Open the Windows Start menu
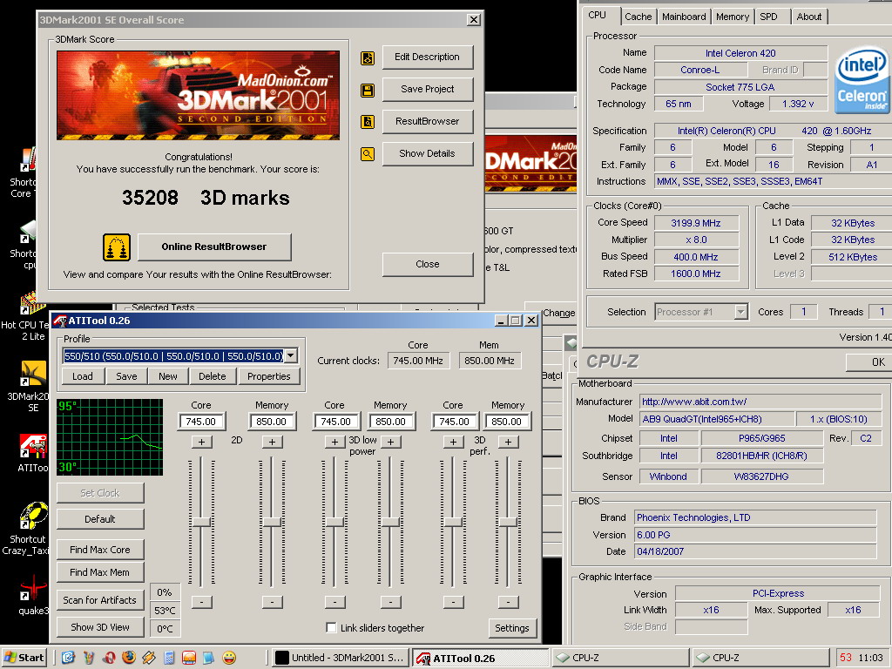 click(x=24, y=658)
